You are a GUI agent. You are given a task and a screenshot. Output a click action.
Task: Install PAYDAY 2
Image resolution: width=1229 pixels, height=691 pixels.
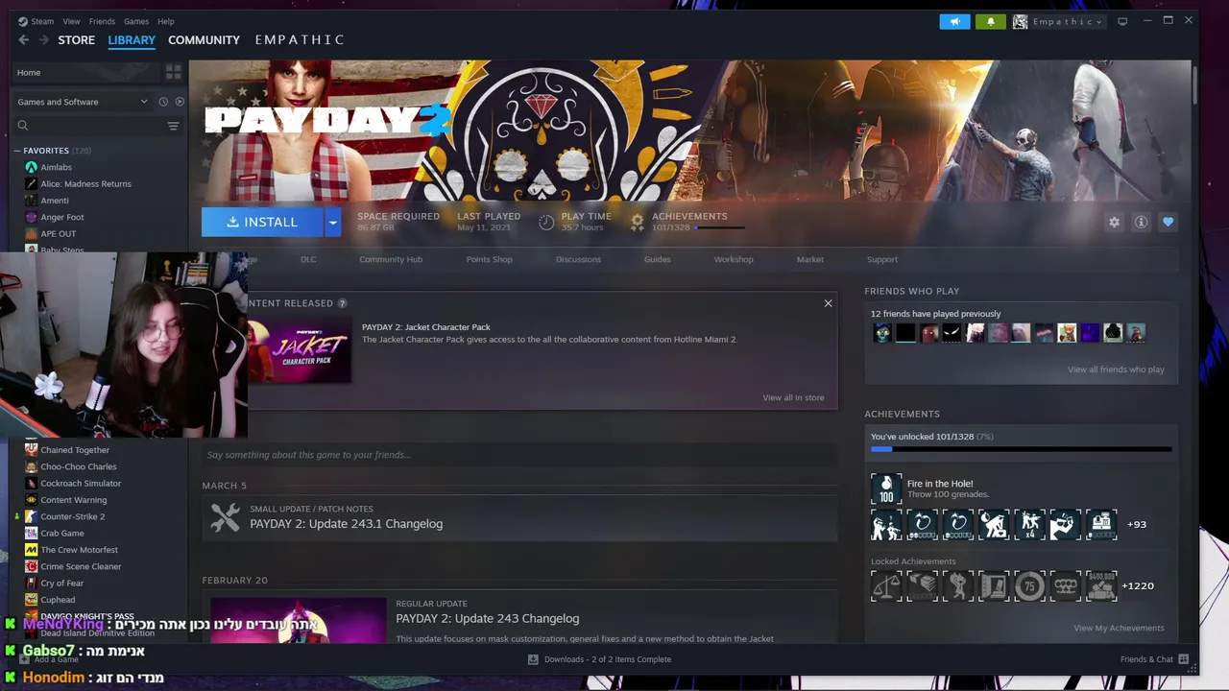coord(262,222)
